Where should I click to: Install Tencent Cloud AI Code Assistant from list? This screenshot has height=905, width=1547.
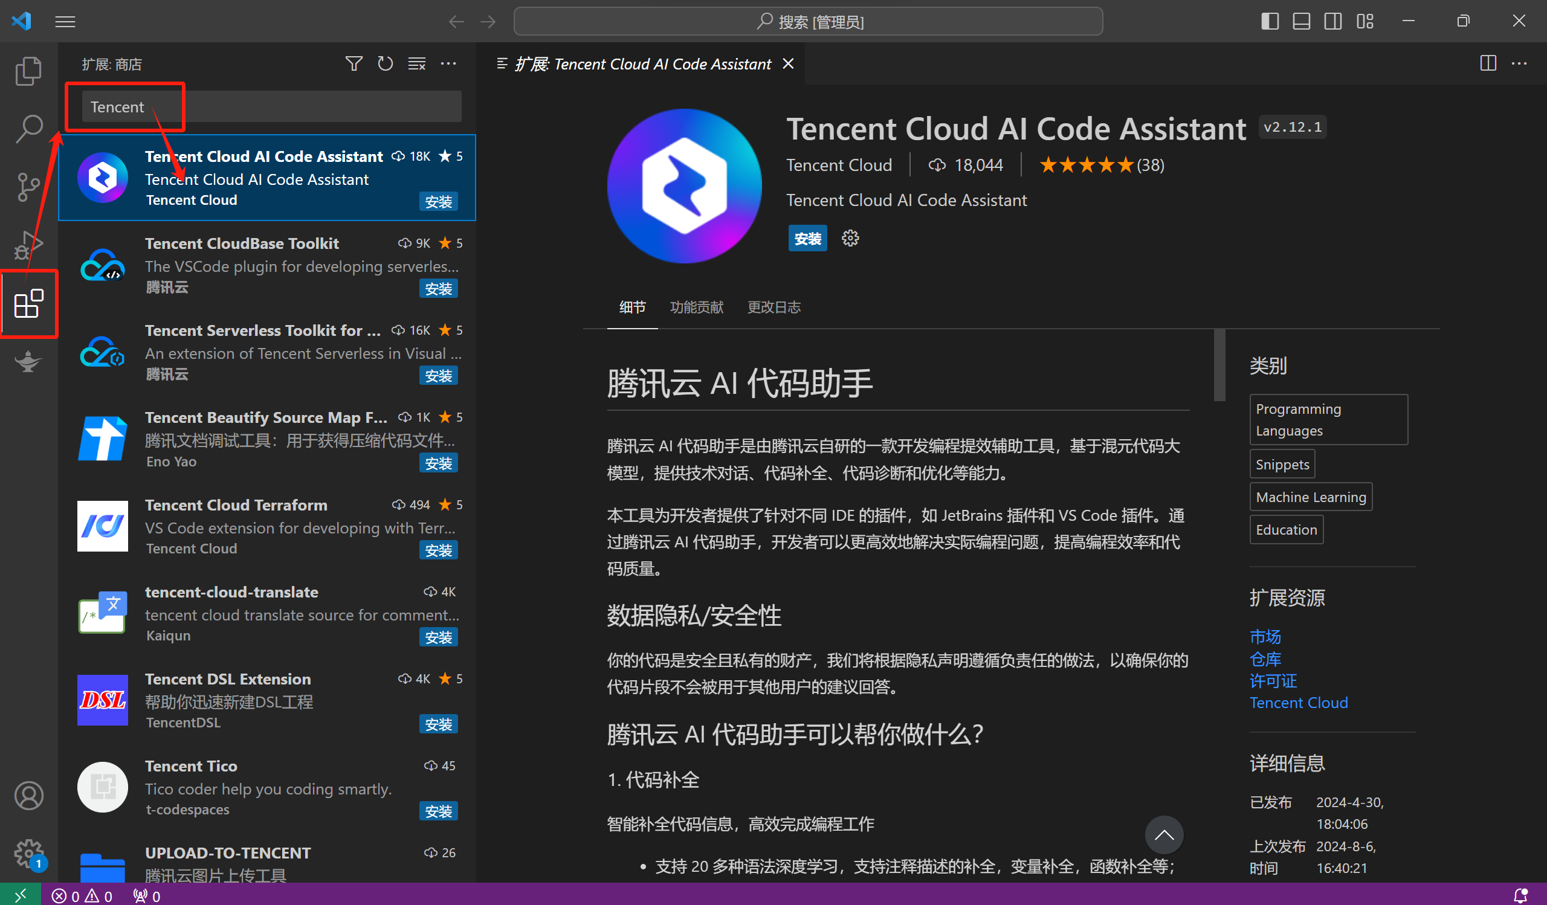point(438,201)
